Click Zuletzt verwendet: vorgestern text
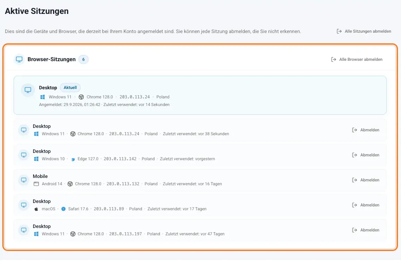This screenshot has height=261, width=401. (x=188, y=159)
